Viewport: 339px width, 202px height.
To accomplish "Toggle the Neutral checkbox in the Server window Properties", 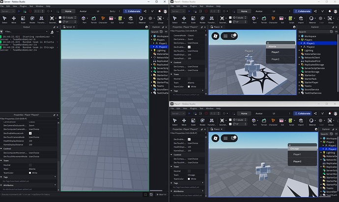I will pos(30,165).
